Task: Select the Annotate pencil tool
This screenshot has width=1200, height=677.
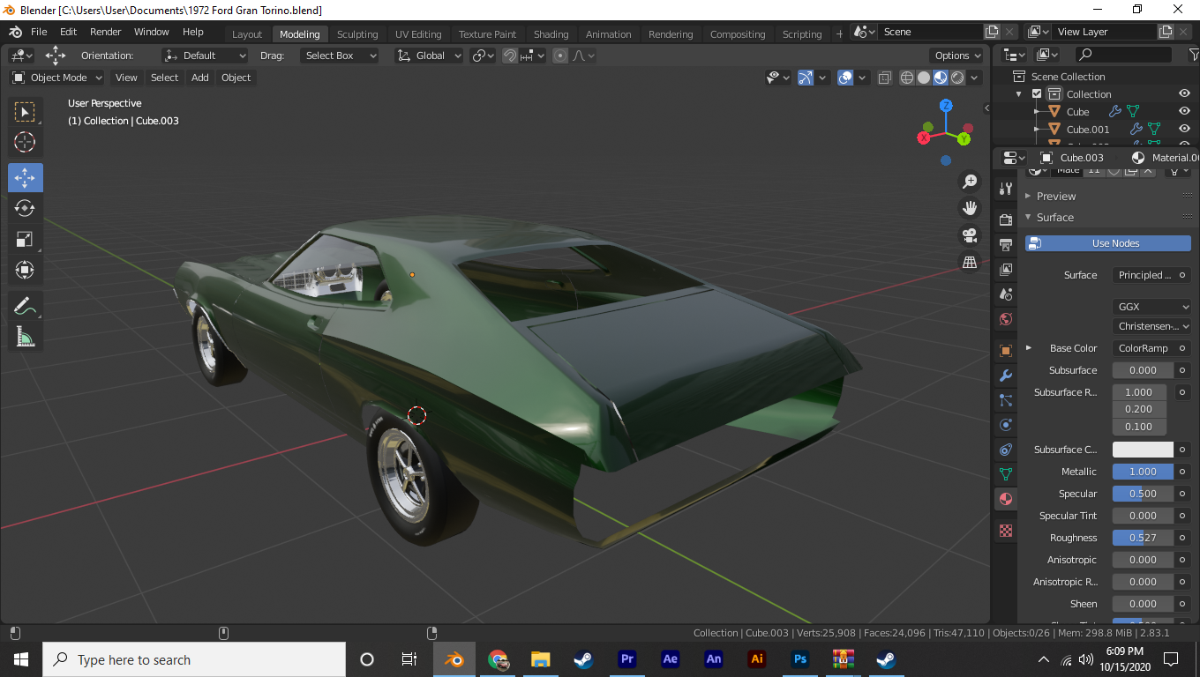Action: coord(25,306)
